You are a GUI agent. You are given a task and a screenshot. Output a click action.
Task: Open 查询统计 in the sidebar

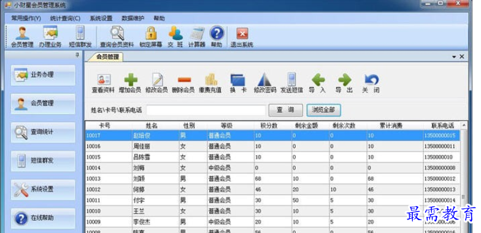point(43,132)
